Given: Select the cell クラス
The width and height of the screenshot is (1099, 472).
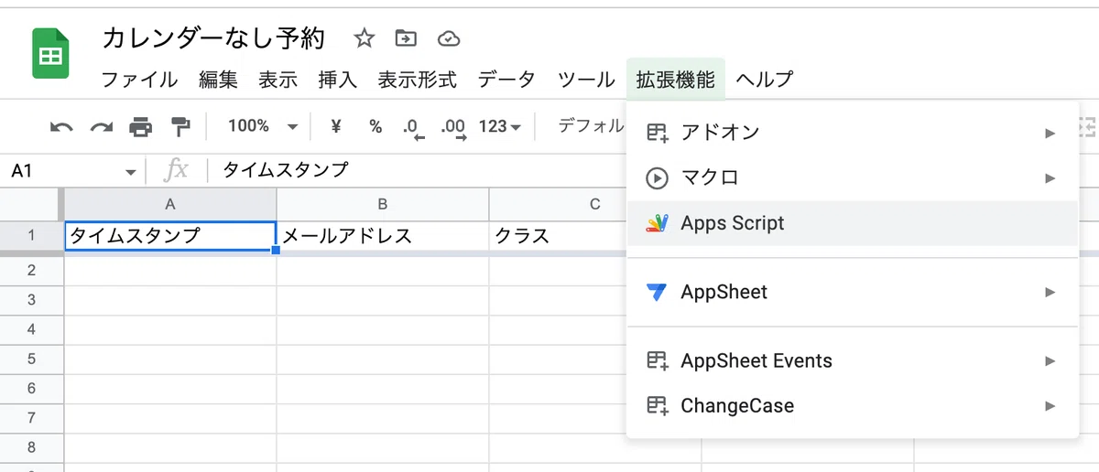Looking at the screenshot, I should [x=558, y=236].
